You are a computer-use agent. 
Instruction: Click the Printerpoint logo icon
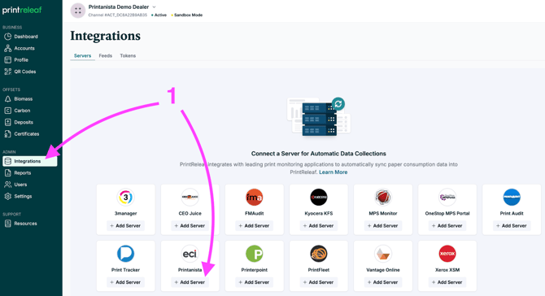pos(254,254)
